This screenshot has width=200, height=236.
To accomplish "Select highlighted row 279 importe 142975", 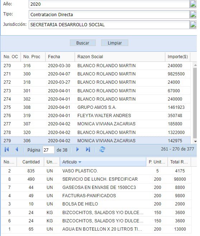I will click(x=96, y=140).
